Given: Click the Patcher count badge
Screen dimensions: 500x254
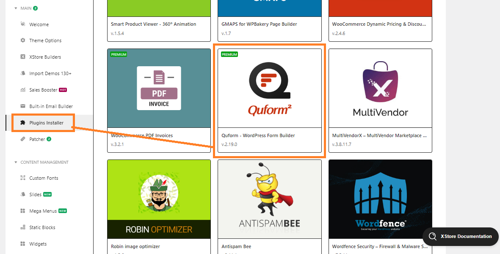Looking at the screenshot, I should 49,139.
